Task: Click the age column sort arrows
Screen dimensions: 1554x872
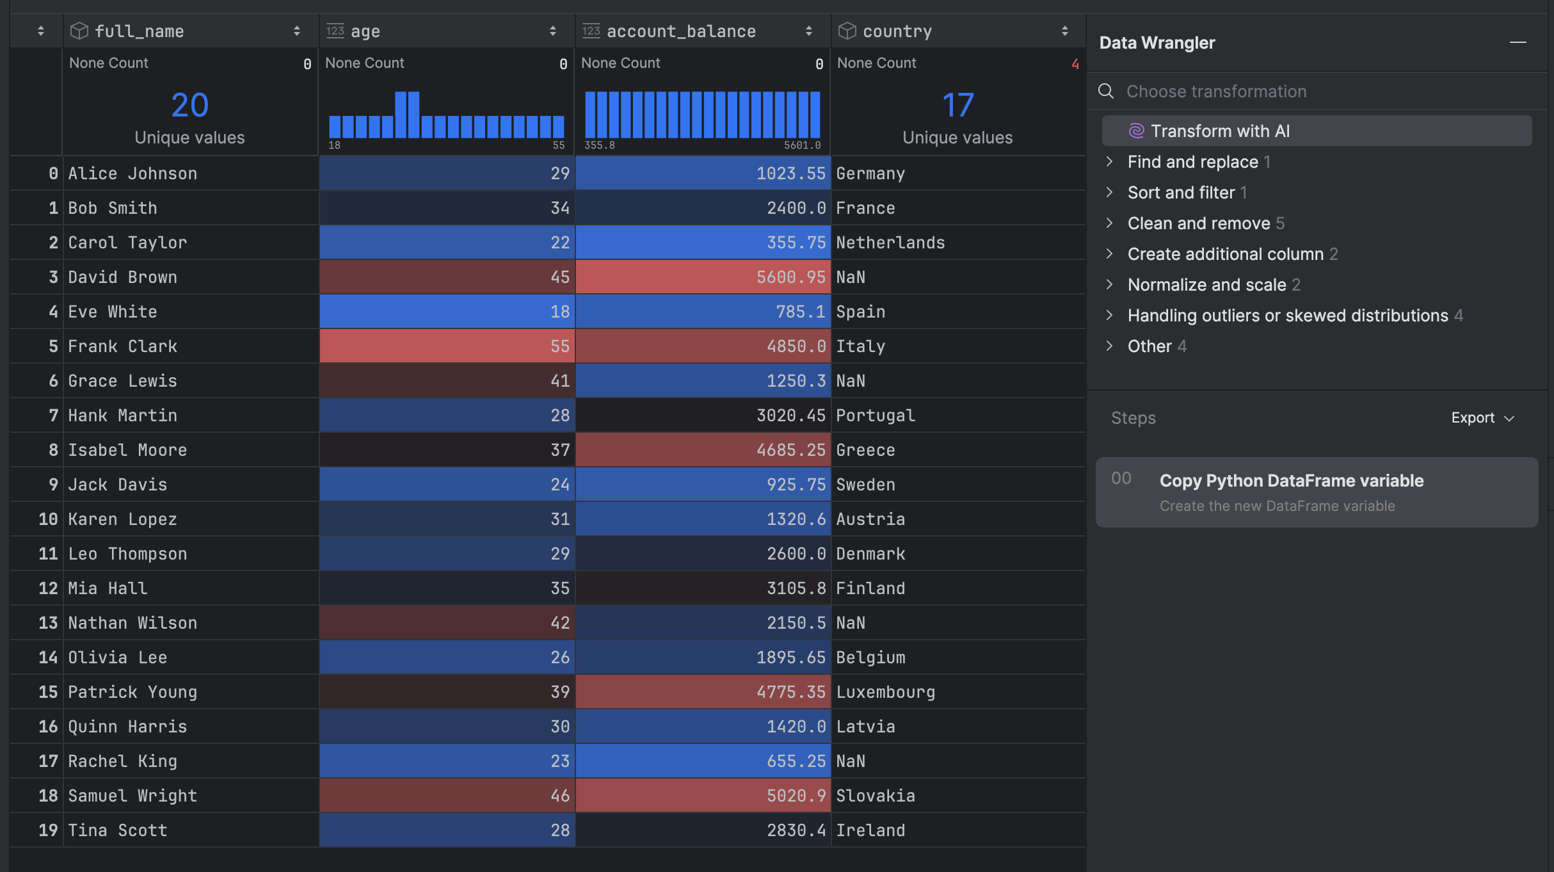Action: 553,31
